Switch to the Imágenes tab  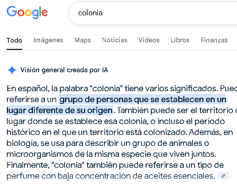point(48,40)
